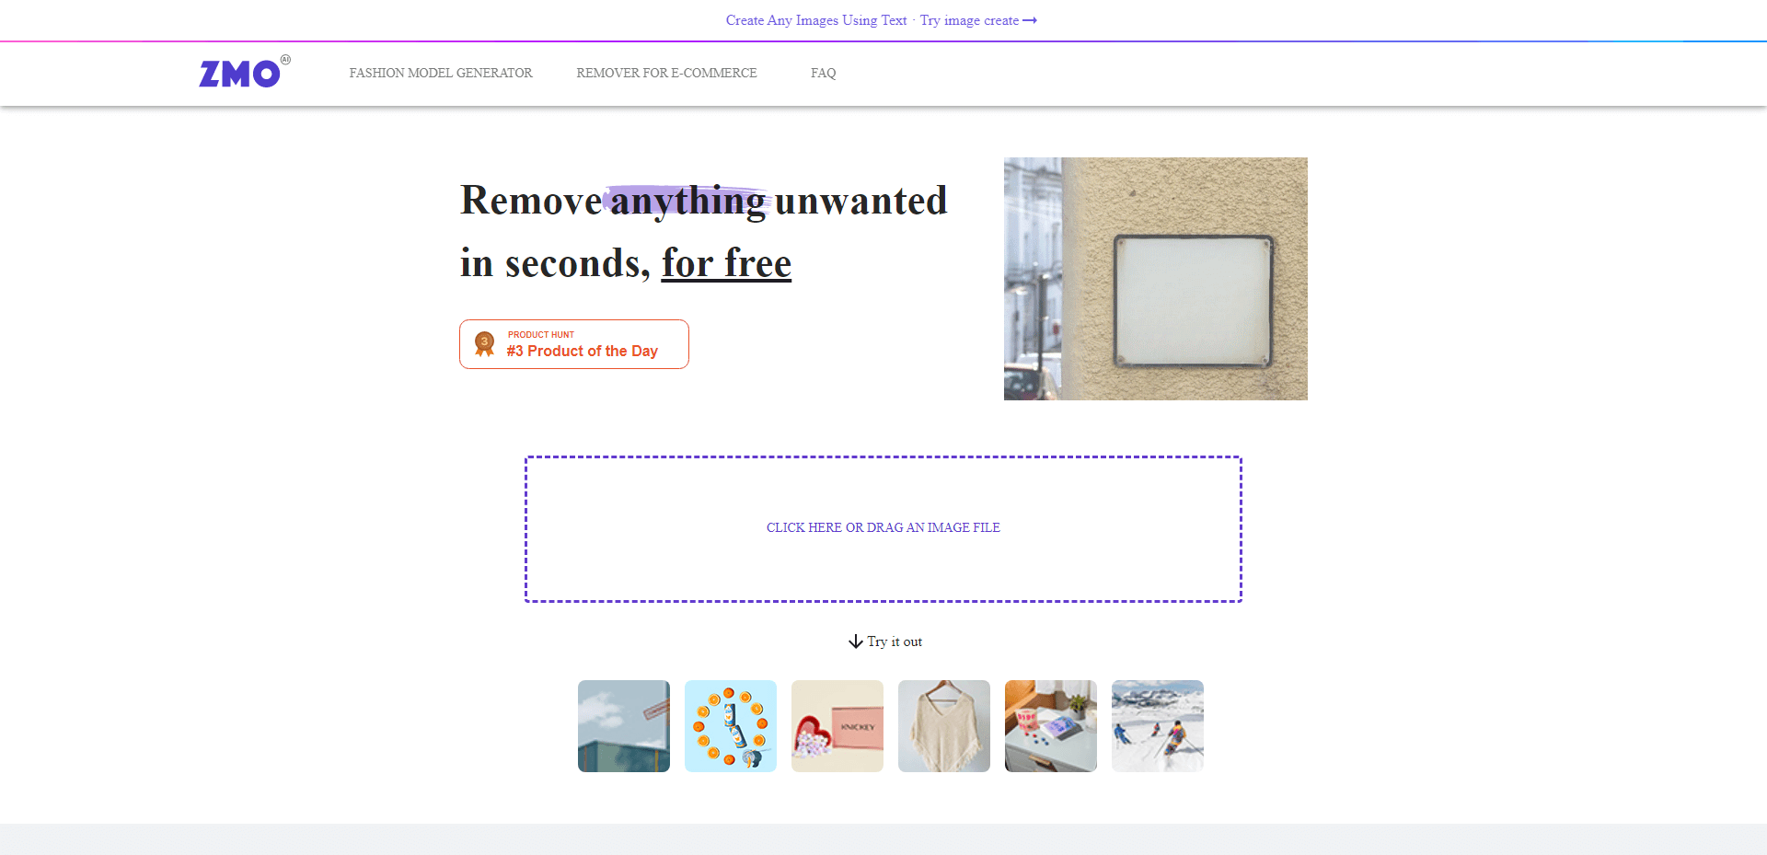1767x855 pixels.
Task: Select the beige sweater sample image
Action: pyautogui.click(x=944, y=726)
